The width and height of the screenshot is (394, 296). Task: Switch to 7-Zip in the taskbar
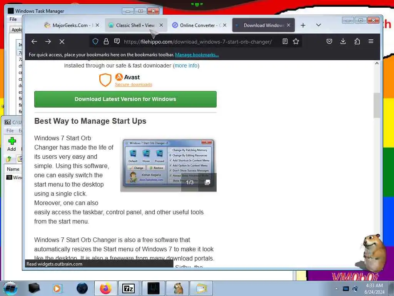point(129,288)
